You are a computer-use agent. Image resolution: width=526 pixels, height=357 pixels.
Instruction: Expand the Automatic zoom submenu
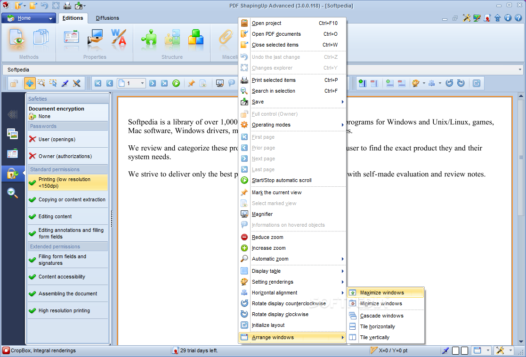click(x=292, y=259)
